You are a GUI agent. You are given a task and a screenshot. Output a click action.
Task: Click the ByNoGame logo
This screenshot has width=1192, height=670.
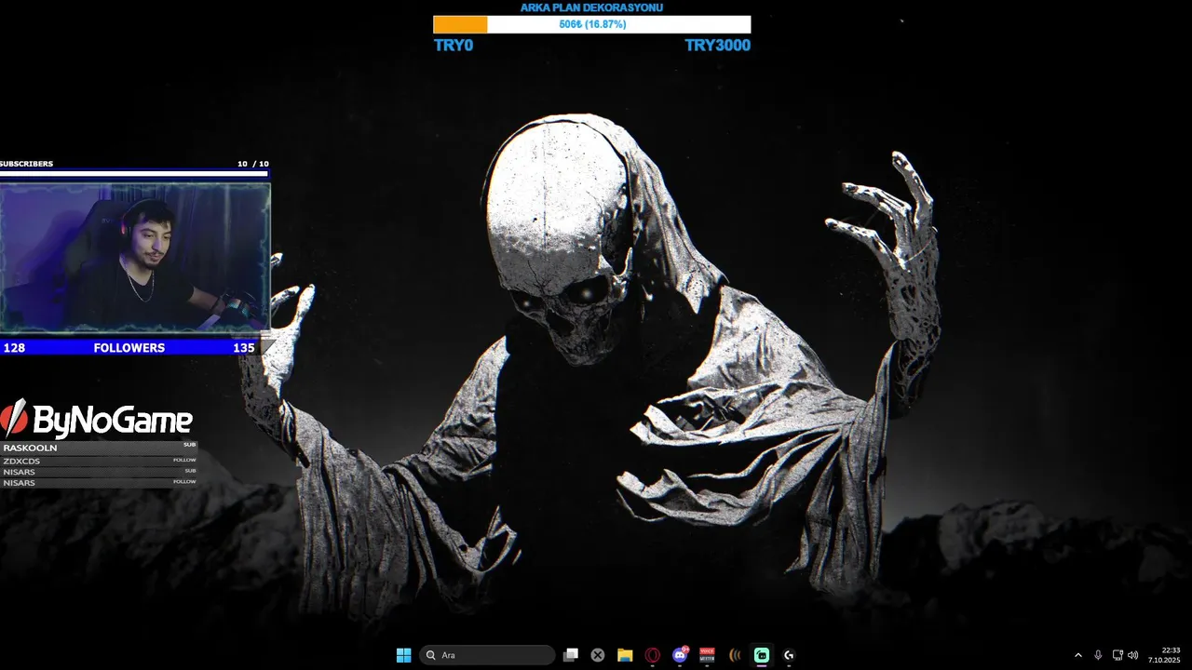96,420
